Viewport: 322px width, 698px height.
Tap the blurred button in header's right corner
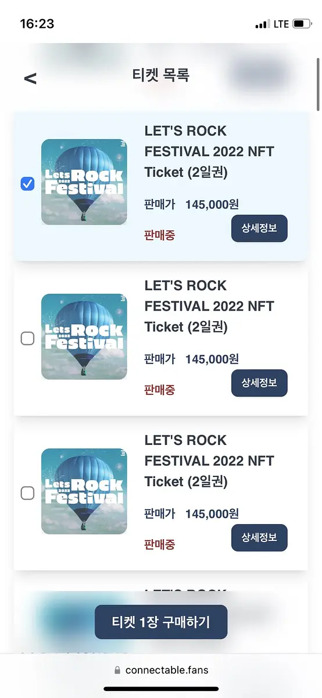coord(259,76)
